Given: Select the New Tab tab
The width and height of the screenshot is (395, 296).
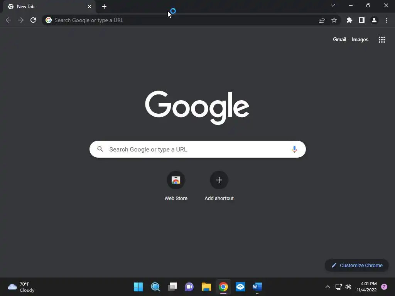Looking at the screenshot, I should 49,7.
